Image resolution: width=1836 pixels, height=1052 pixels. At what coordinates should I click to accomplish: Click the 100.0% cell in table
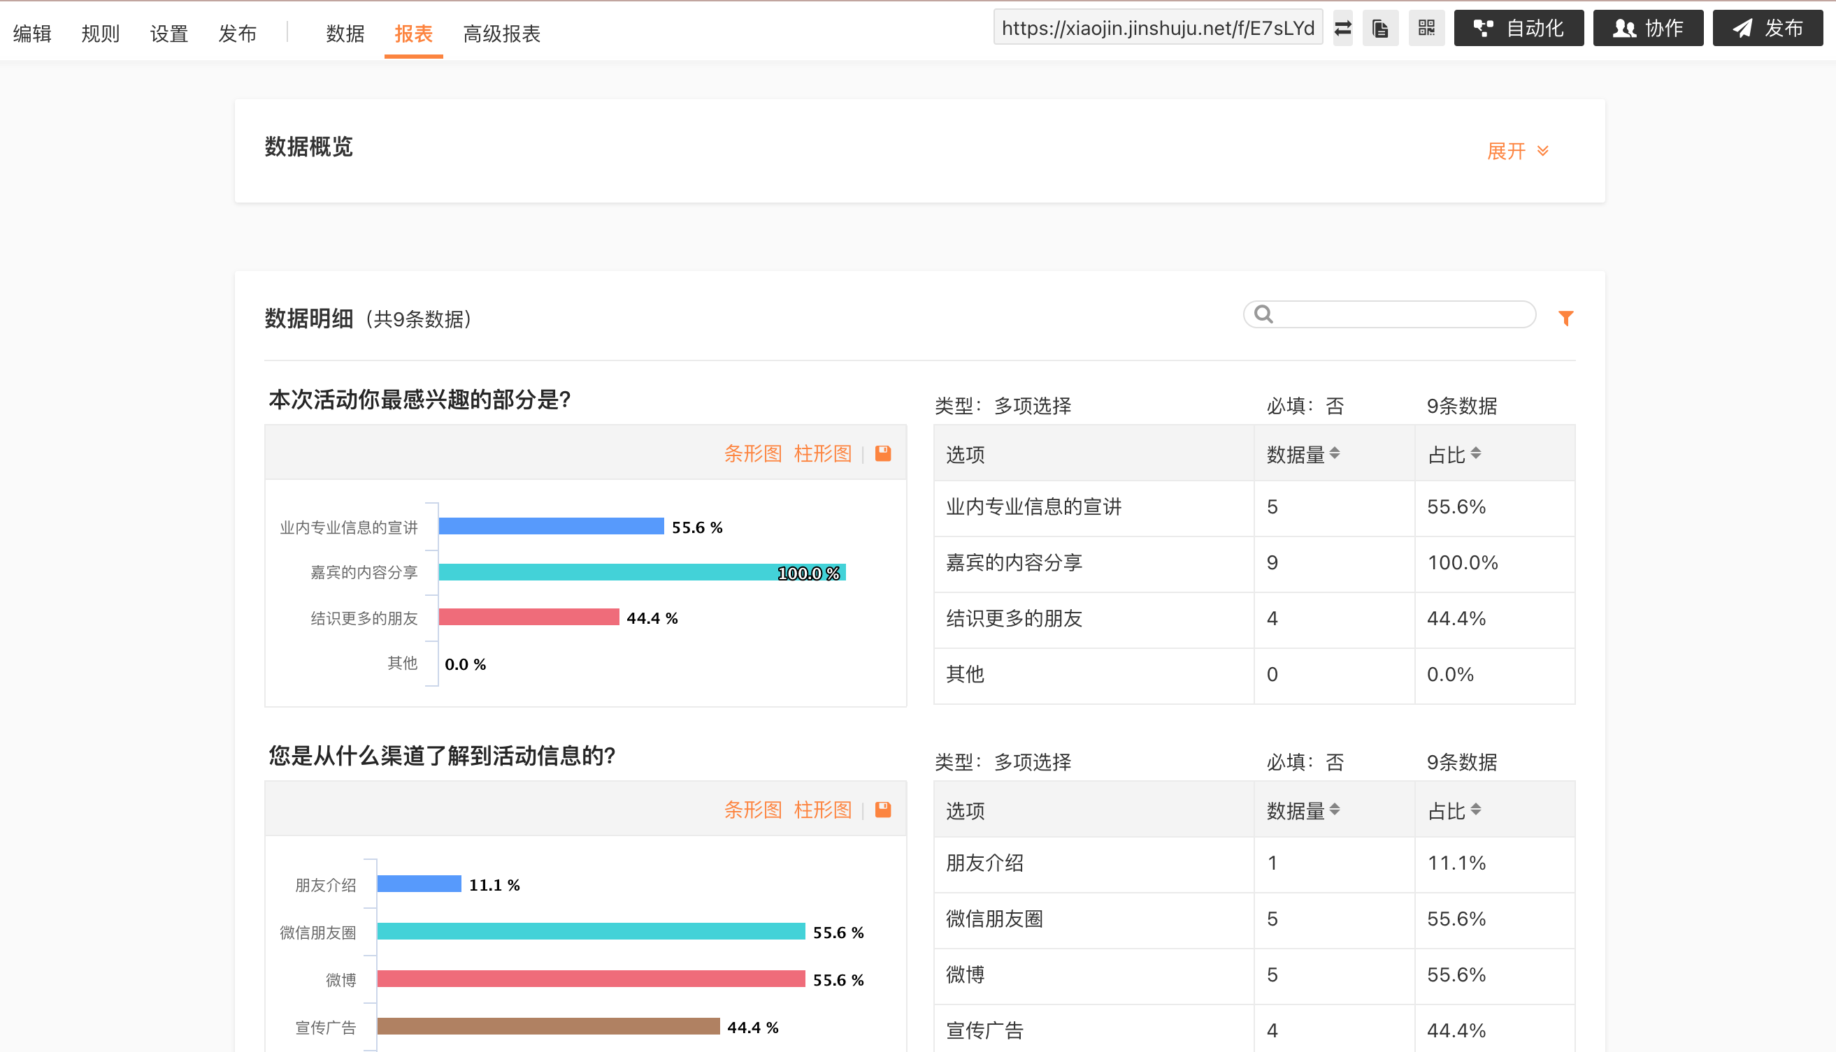pyautogui.click(x=1495, y=564)
